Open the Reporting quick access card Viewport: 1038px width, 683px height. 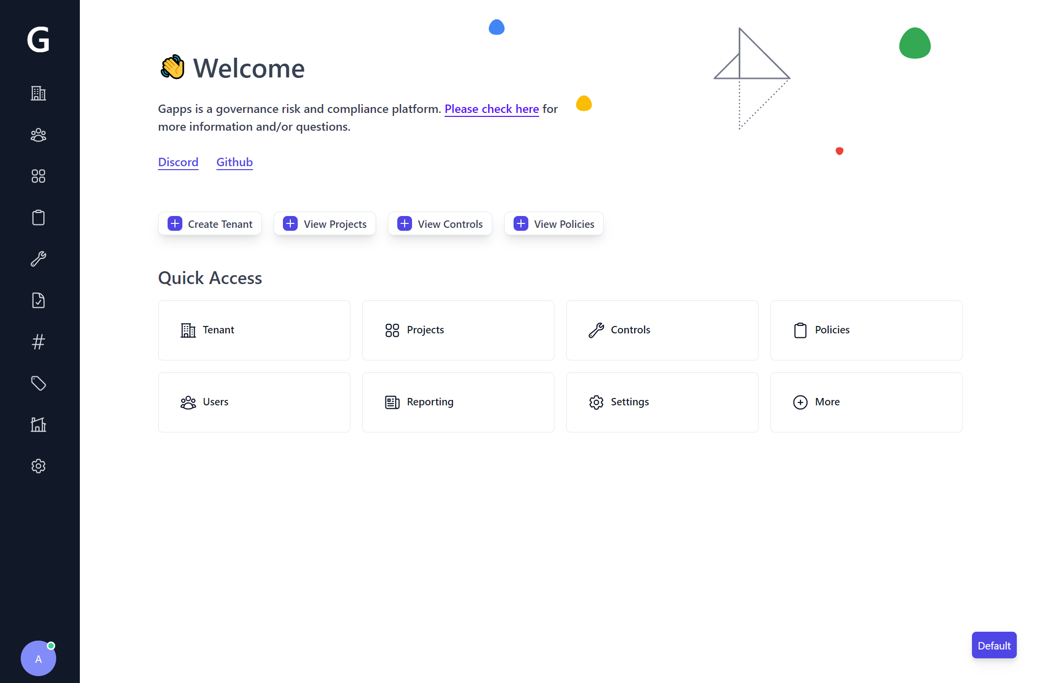pos(458,402)
